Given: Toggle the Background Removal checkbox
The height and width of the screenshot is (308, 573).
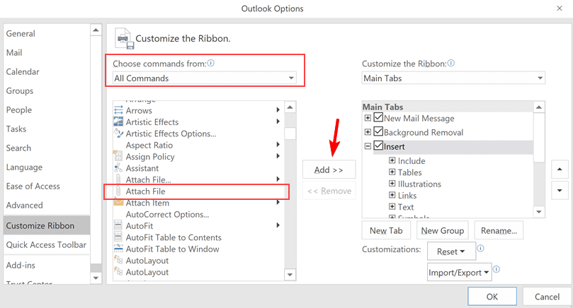Looking at the screenshot, I should [379, 131].
